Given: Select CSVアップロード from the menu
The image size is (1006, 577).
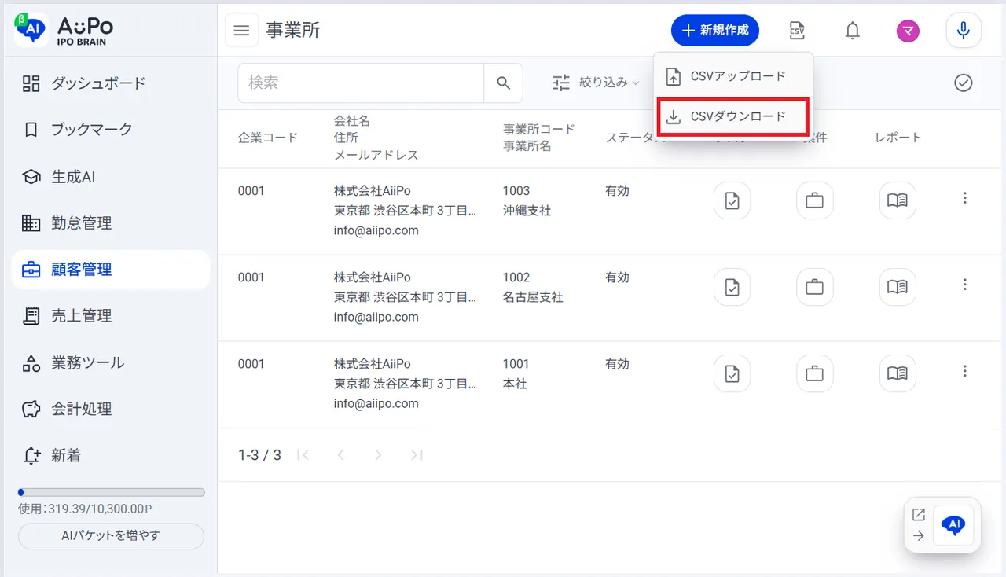Looking at the screenshot, I should pyautogui.click(x=733, y=76).
